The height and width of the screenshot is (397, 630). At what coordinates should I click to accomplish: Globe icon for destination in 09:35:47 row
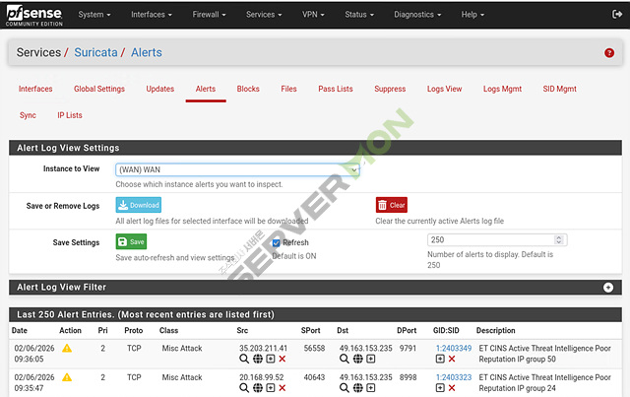coord(357,388)
